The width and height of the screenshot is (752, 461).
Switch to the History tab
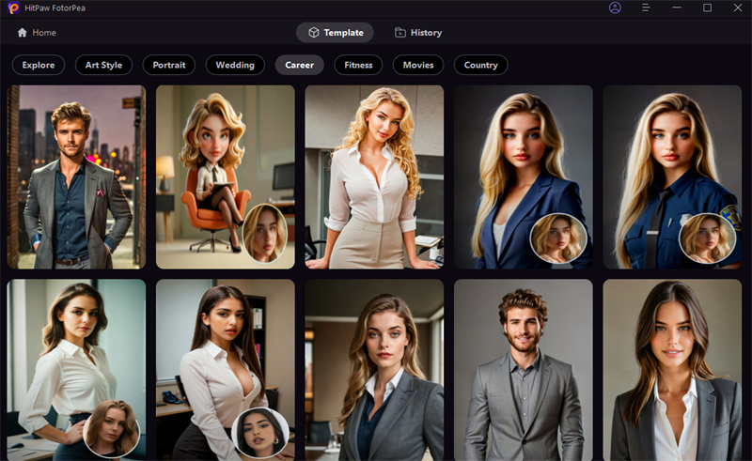coord(418,33)
